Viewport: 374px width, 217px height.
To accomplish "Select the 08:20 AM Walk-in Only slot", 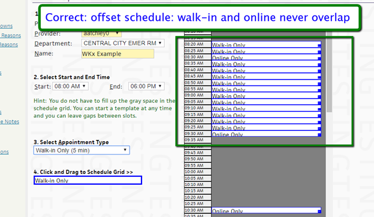I will (x=266, y=44).
